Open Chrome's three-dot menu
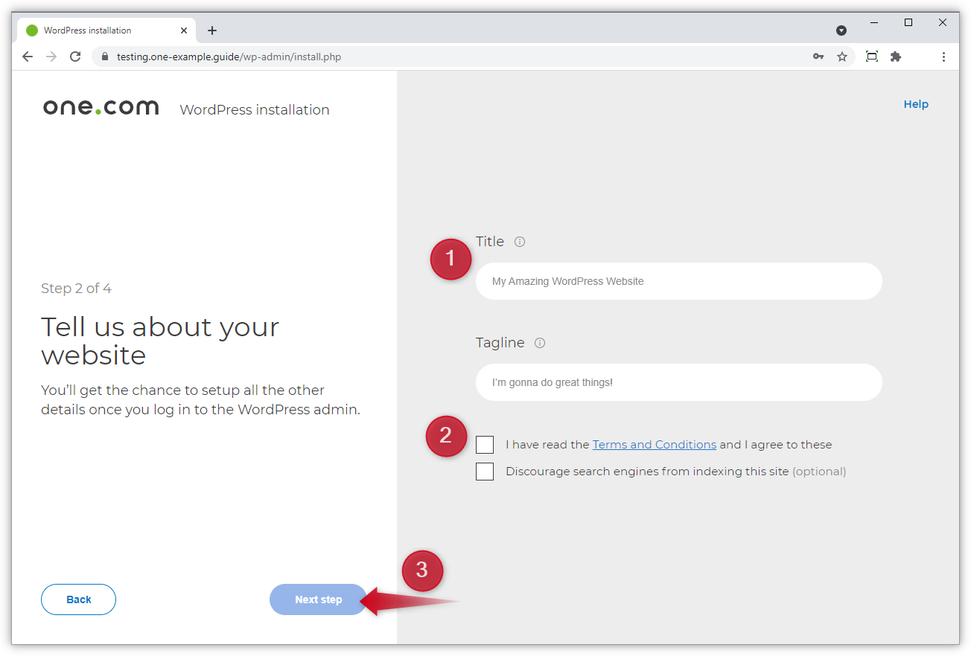The height and width of the screenshot is (656, 971). click(943, 57)
